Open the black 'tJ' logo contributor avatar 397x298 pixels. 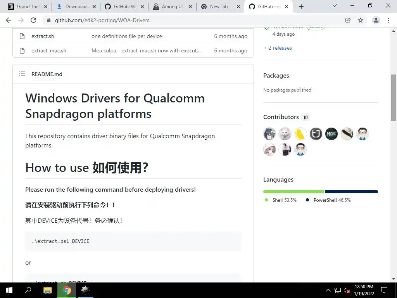pos(316,134)
